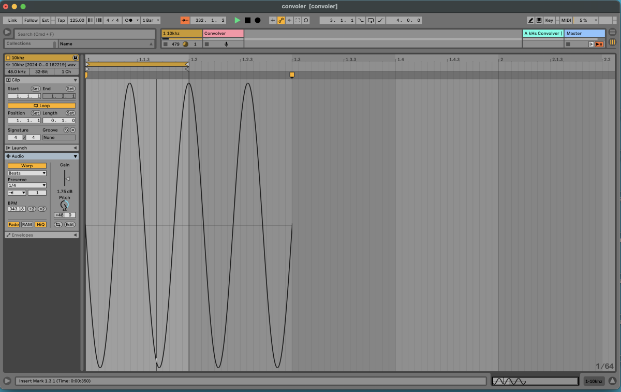
Task: Click Nudge tempo up icon
Action: (x=98, y=20)
